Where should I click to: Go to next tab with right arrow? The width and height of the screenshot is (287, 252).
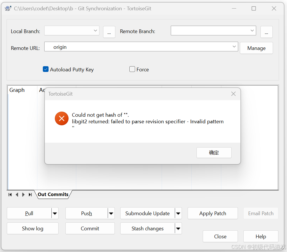click(x=23, y=195)
